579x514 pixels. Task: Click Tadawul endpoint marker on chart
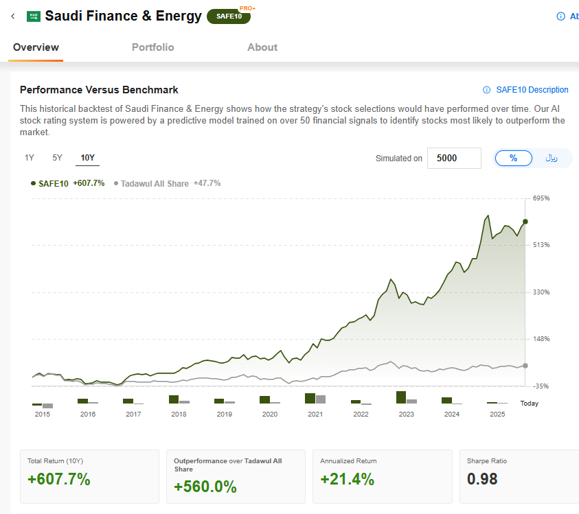pos(525,366)
